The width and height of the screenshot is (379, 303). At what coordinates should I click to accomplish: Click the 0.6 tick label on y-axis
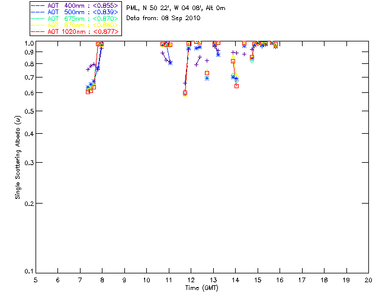[29, 93]
